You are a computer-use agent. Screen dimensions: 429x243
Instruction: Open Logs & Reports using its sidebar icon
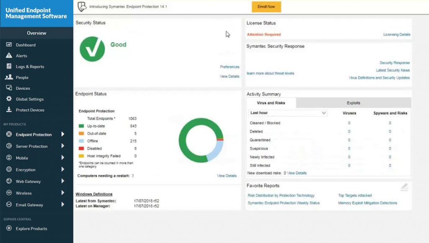pyautogui.click(x=9, y=67)
